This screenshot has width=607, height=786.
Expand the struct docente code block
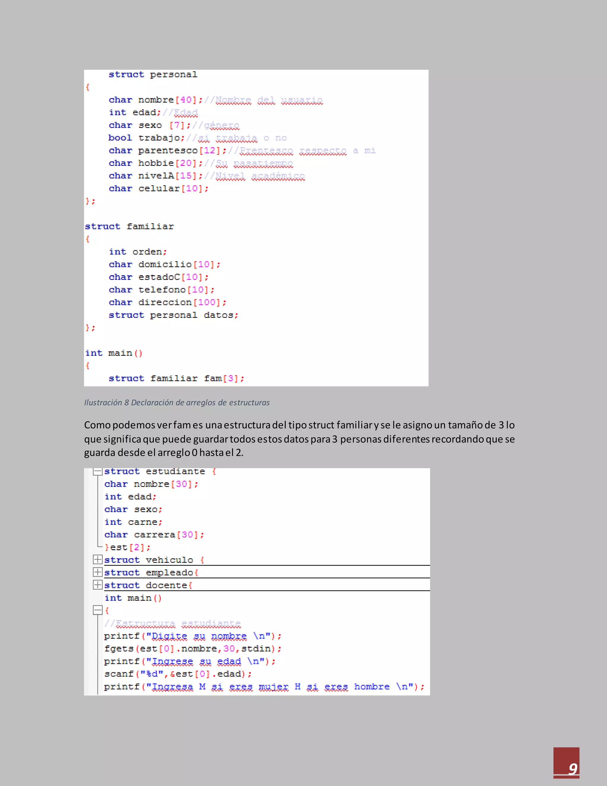tap(98, 585)
